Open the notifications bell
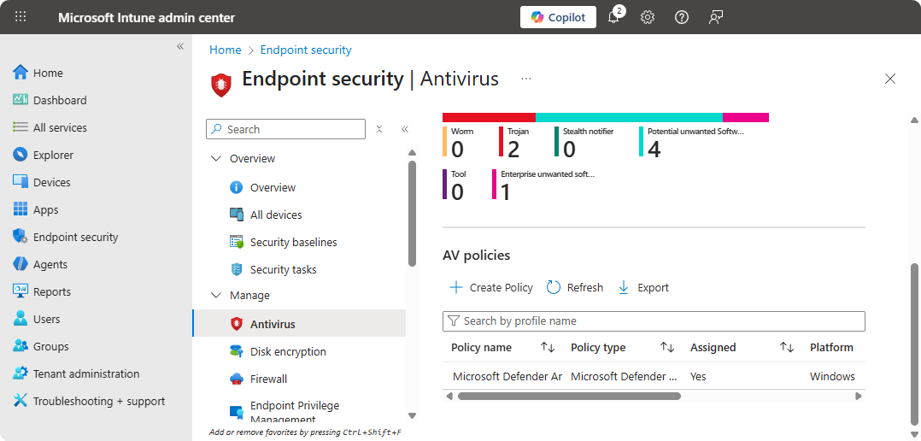Viewport: 921px width, 441px height. coord(613,17)
